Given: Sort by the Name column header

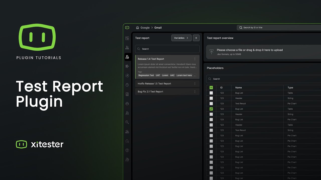Looking at the screenshot, I should [x=238, y=88].
